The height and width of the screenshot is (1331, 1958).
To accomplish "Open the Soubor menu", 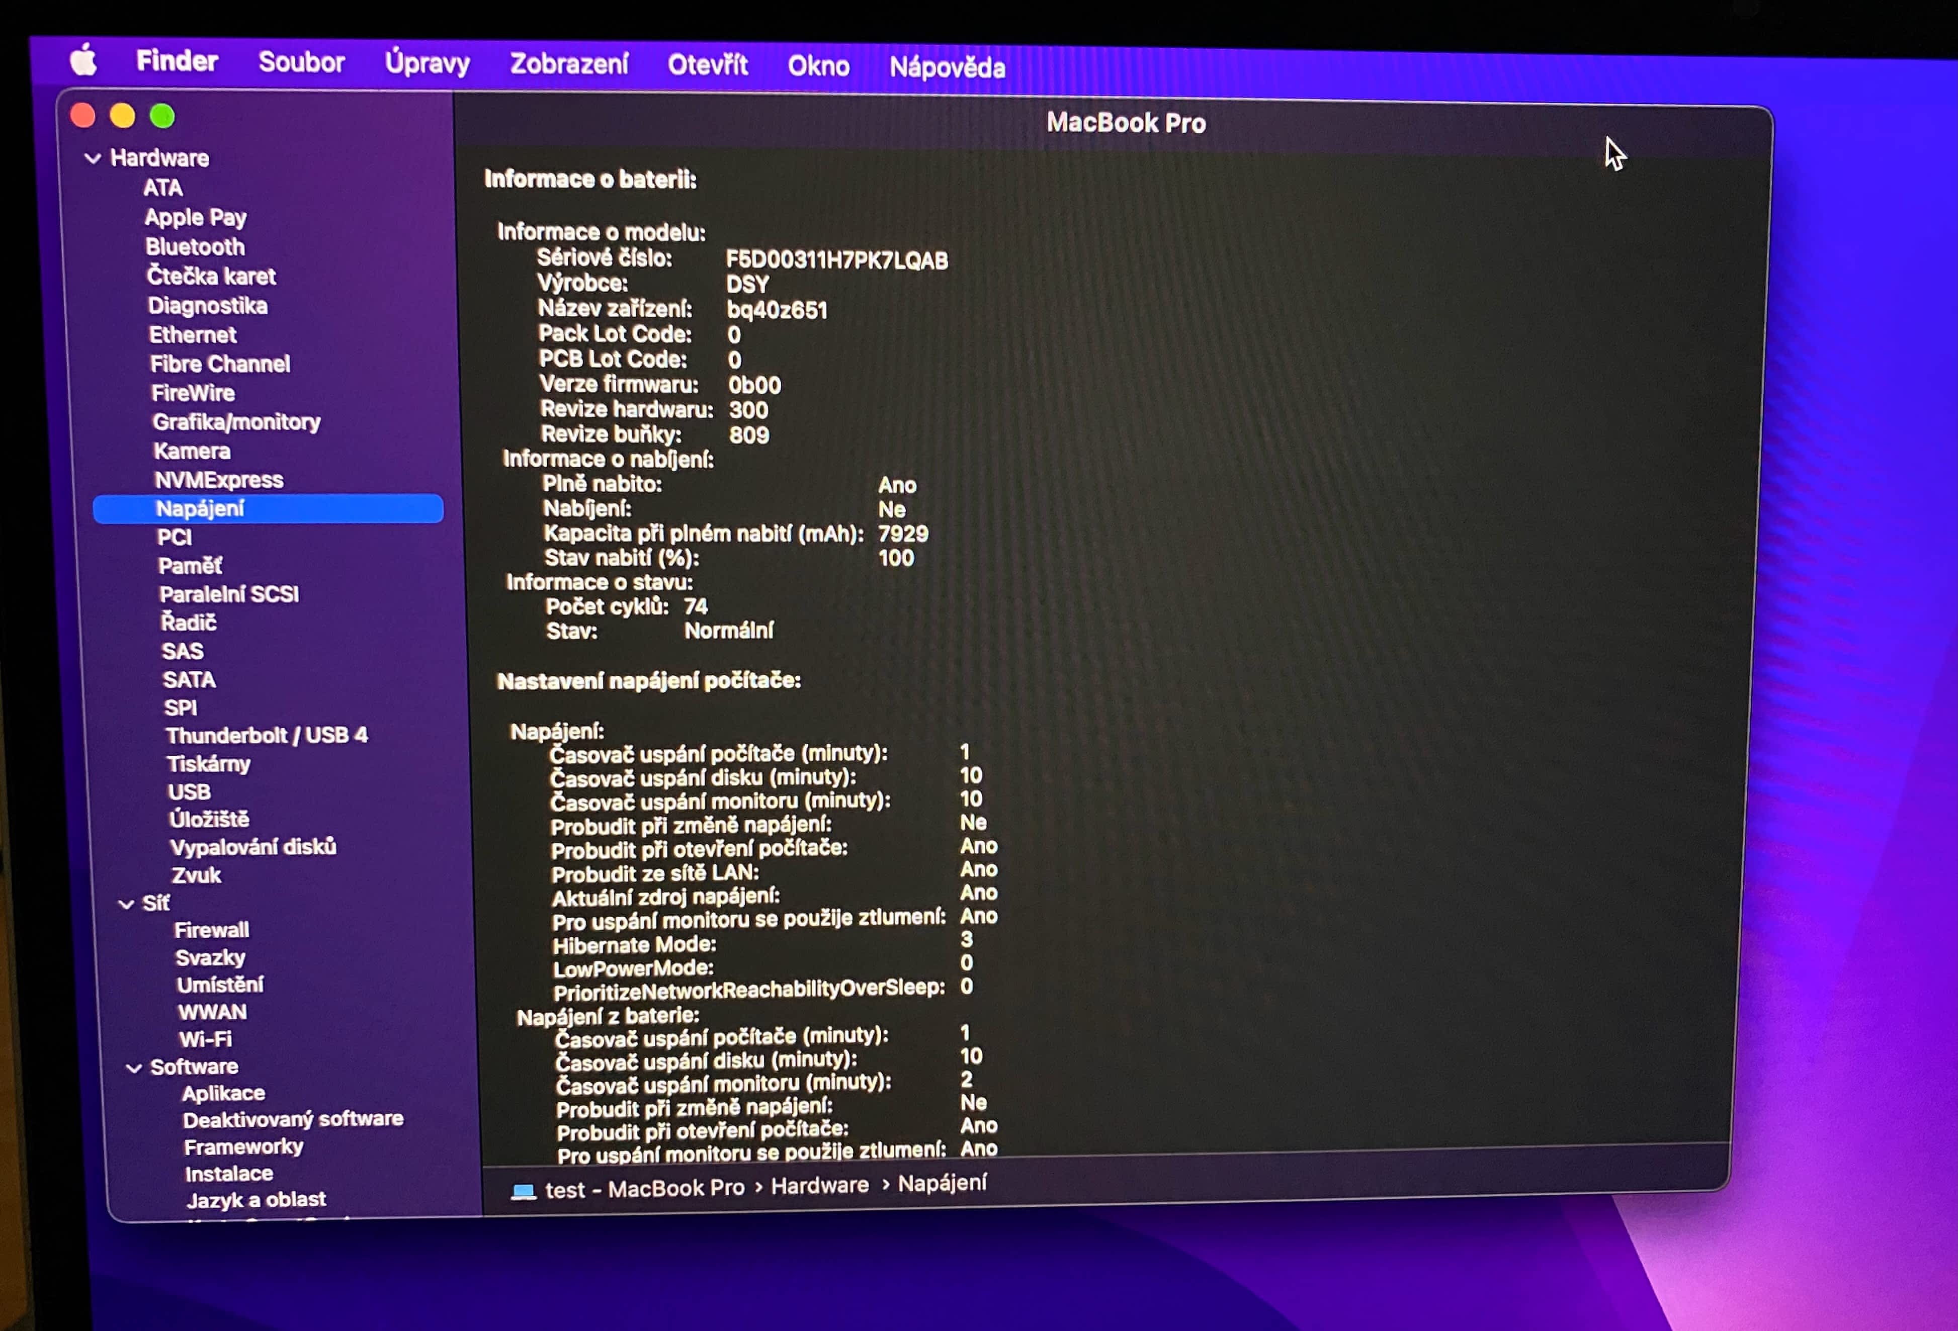I will click(x=301, y=62).
